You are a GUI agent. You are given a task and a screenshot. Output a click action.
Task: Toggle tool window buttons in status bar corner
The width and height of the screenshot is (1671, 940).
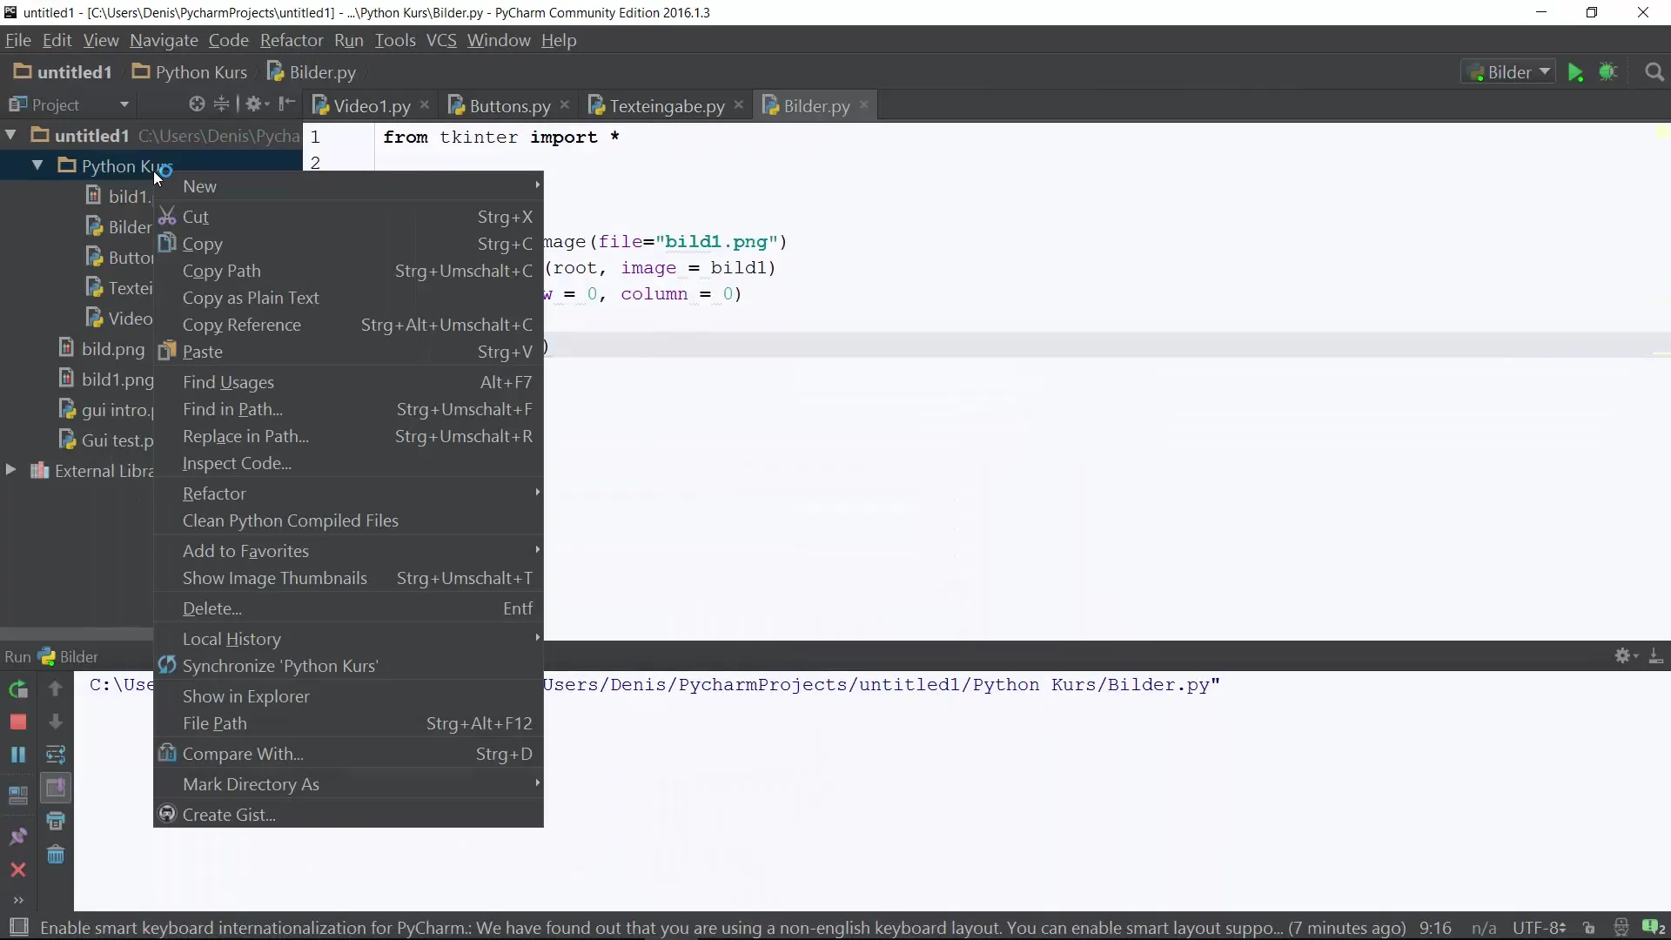click(x=18, y=927)
